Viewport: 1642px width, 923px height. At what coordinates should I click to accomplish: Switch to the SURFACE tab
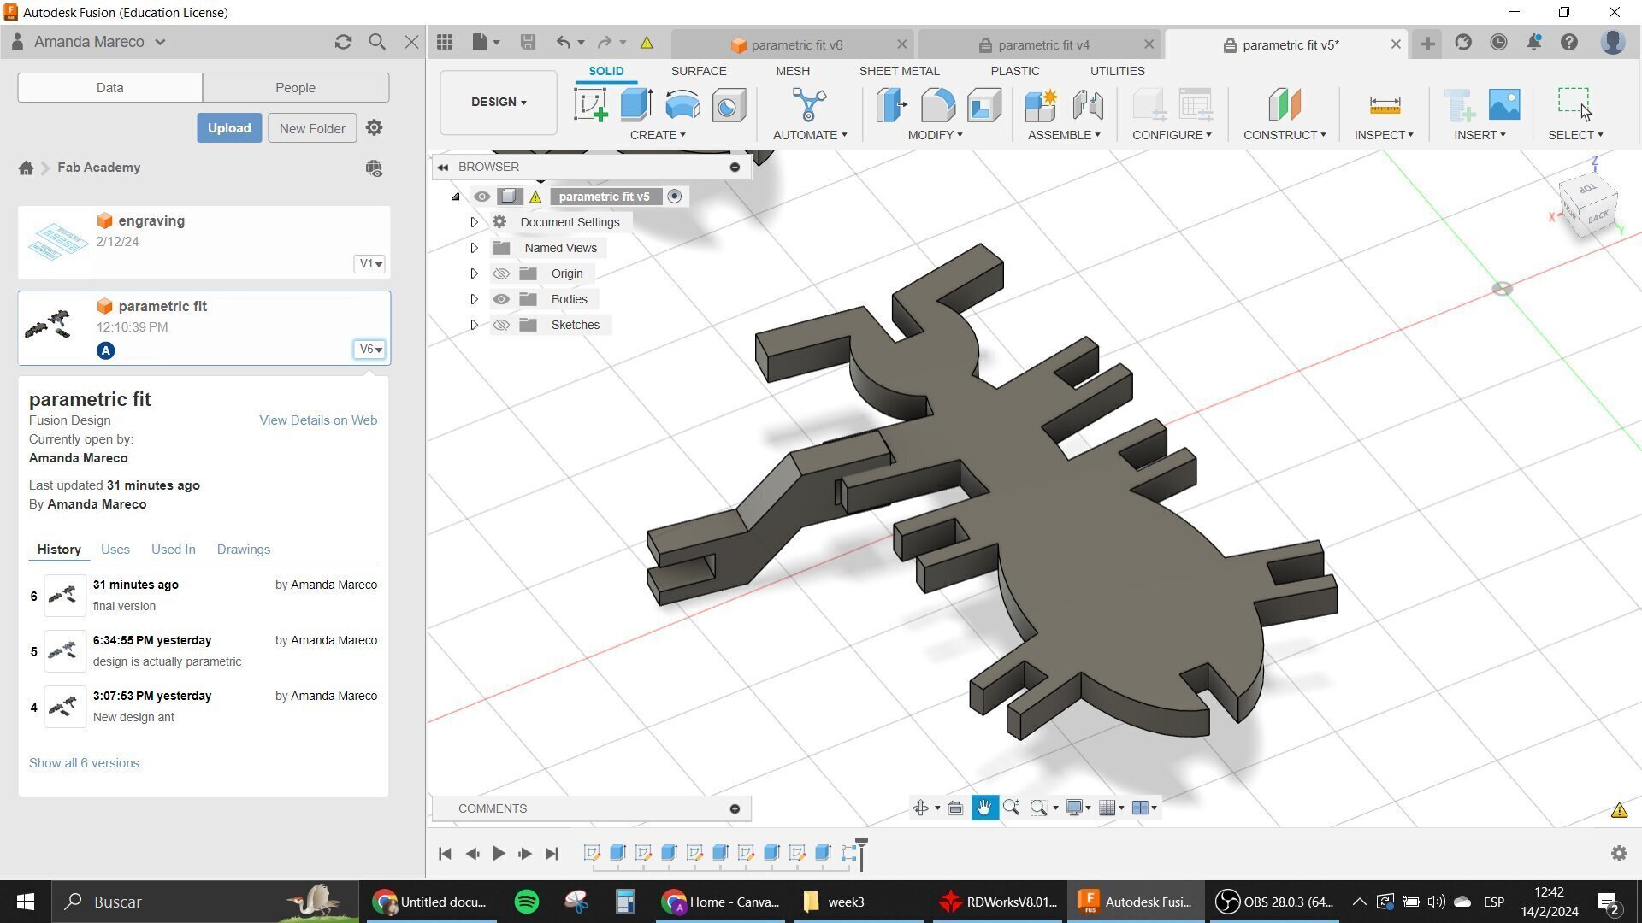[x=699, y=71]
